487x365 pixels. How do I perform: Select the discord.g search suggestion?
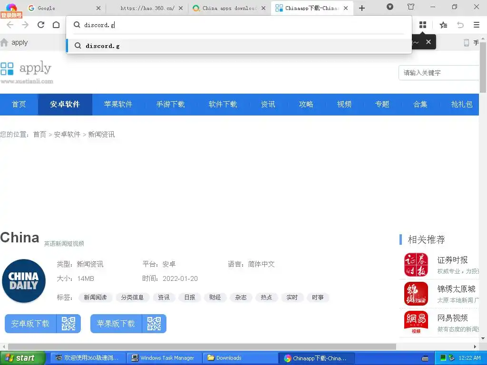(239, 46)
